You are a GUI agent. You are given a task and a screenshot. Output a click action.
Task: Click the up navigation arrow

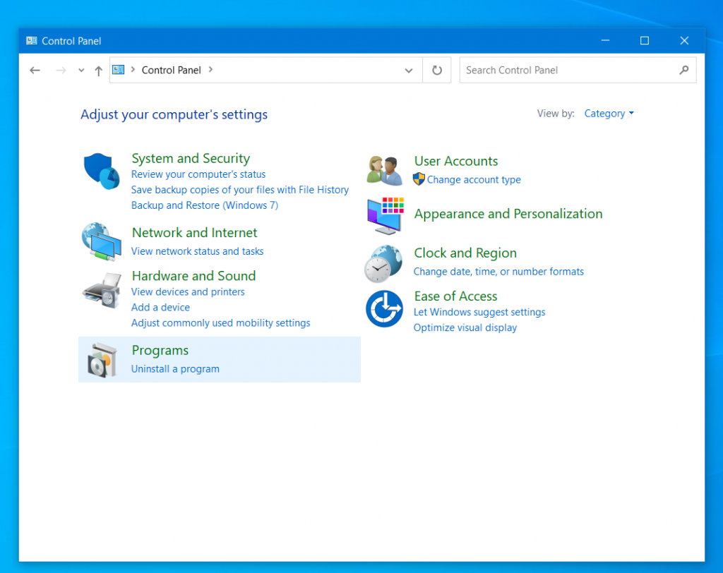pyautogui.click(x=98, y=70)
